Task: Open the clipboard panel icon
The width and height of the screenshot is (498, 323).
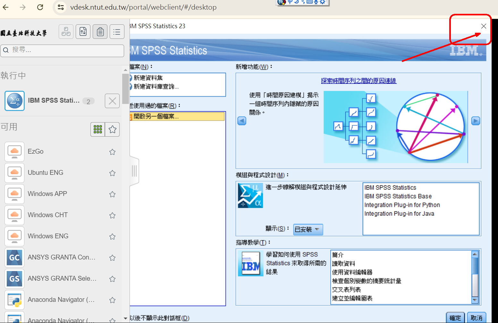Action: (100, 32)
